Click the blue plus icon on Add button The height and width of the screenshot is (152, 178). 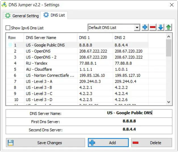pyautogui.click(x=92, y=143)
